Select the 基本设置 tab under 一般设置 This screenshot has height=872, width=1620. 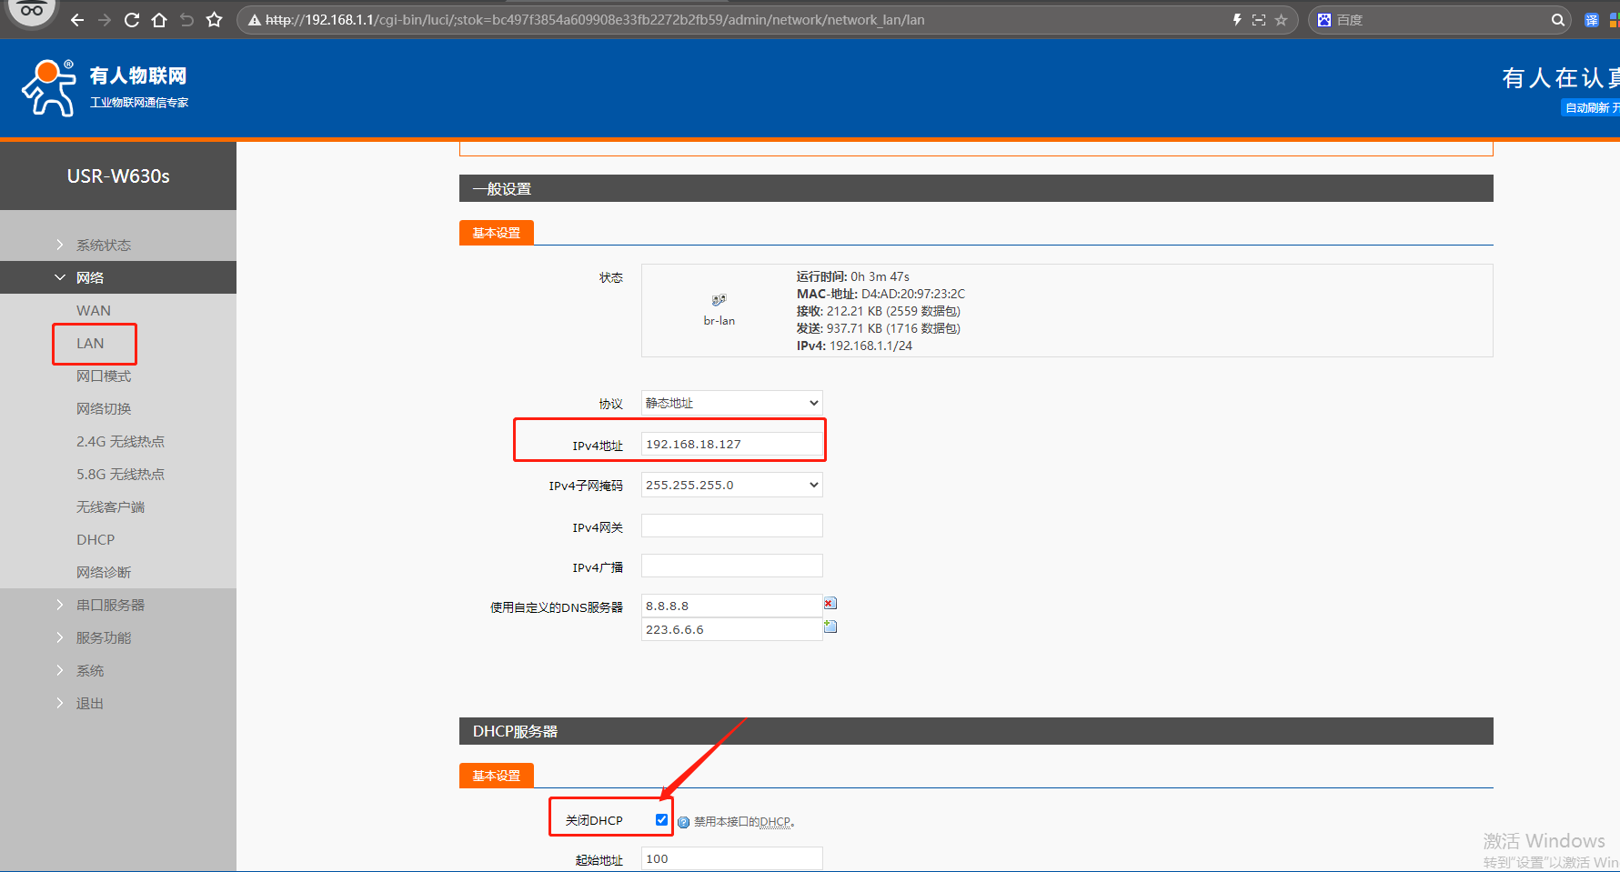pos(497,233)
